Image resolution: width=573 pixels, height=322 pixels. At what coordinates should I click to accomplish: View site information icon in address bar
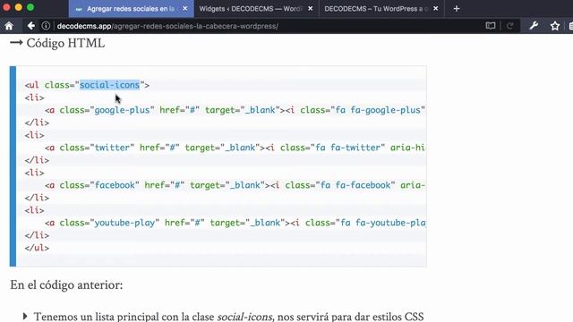[x=46, y=26]
